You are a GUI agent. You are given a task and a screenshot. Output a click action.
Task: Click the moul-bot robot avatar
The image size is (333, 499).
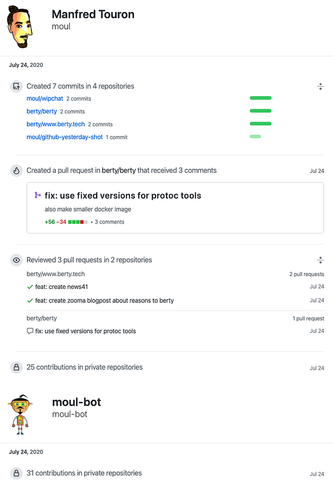[x=20, y=408]
